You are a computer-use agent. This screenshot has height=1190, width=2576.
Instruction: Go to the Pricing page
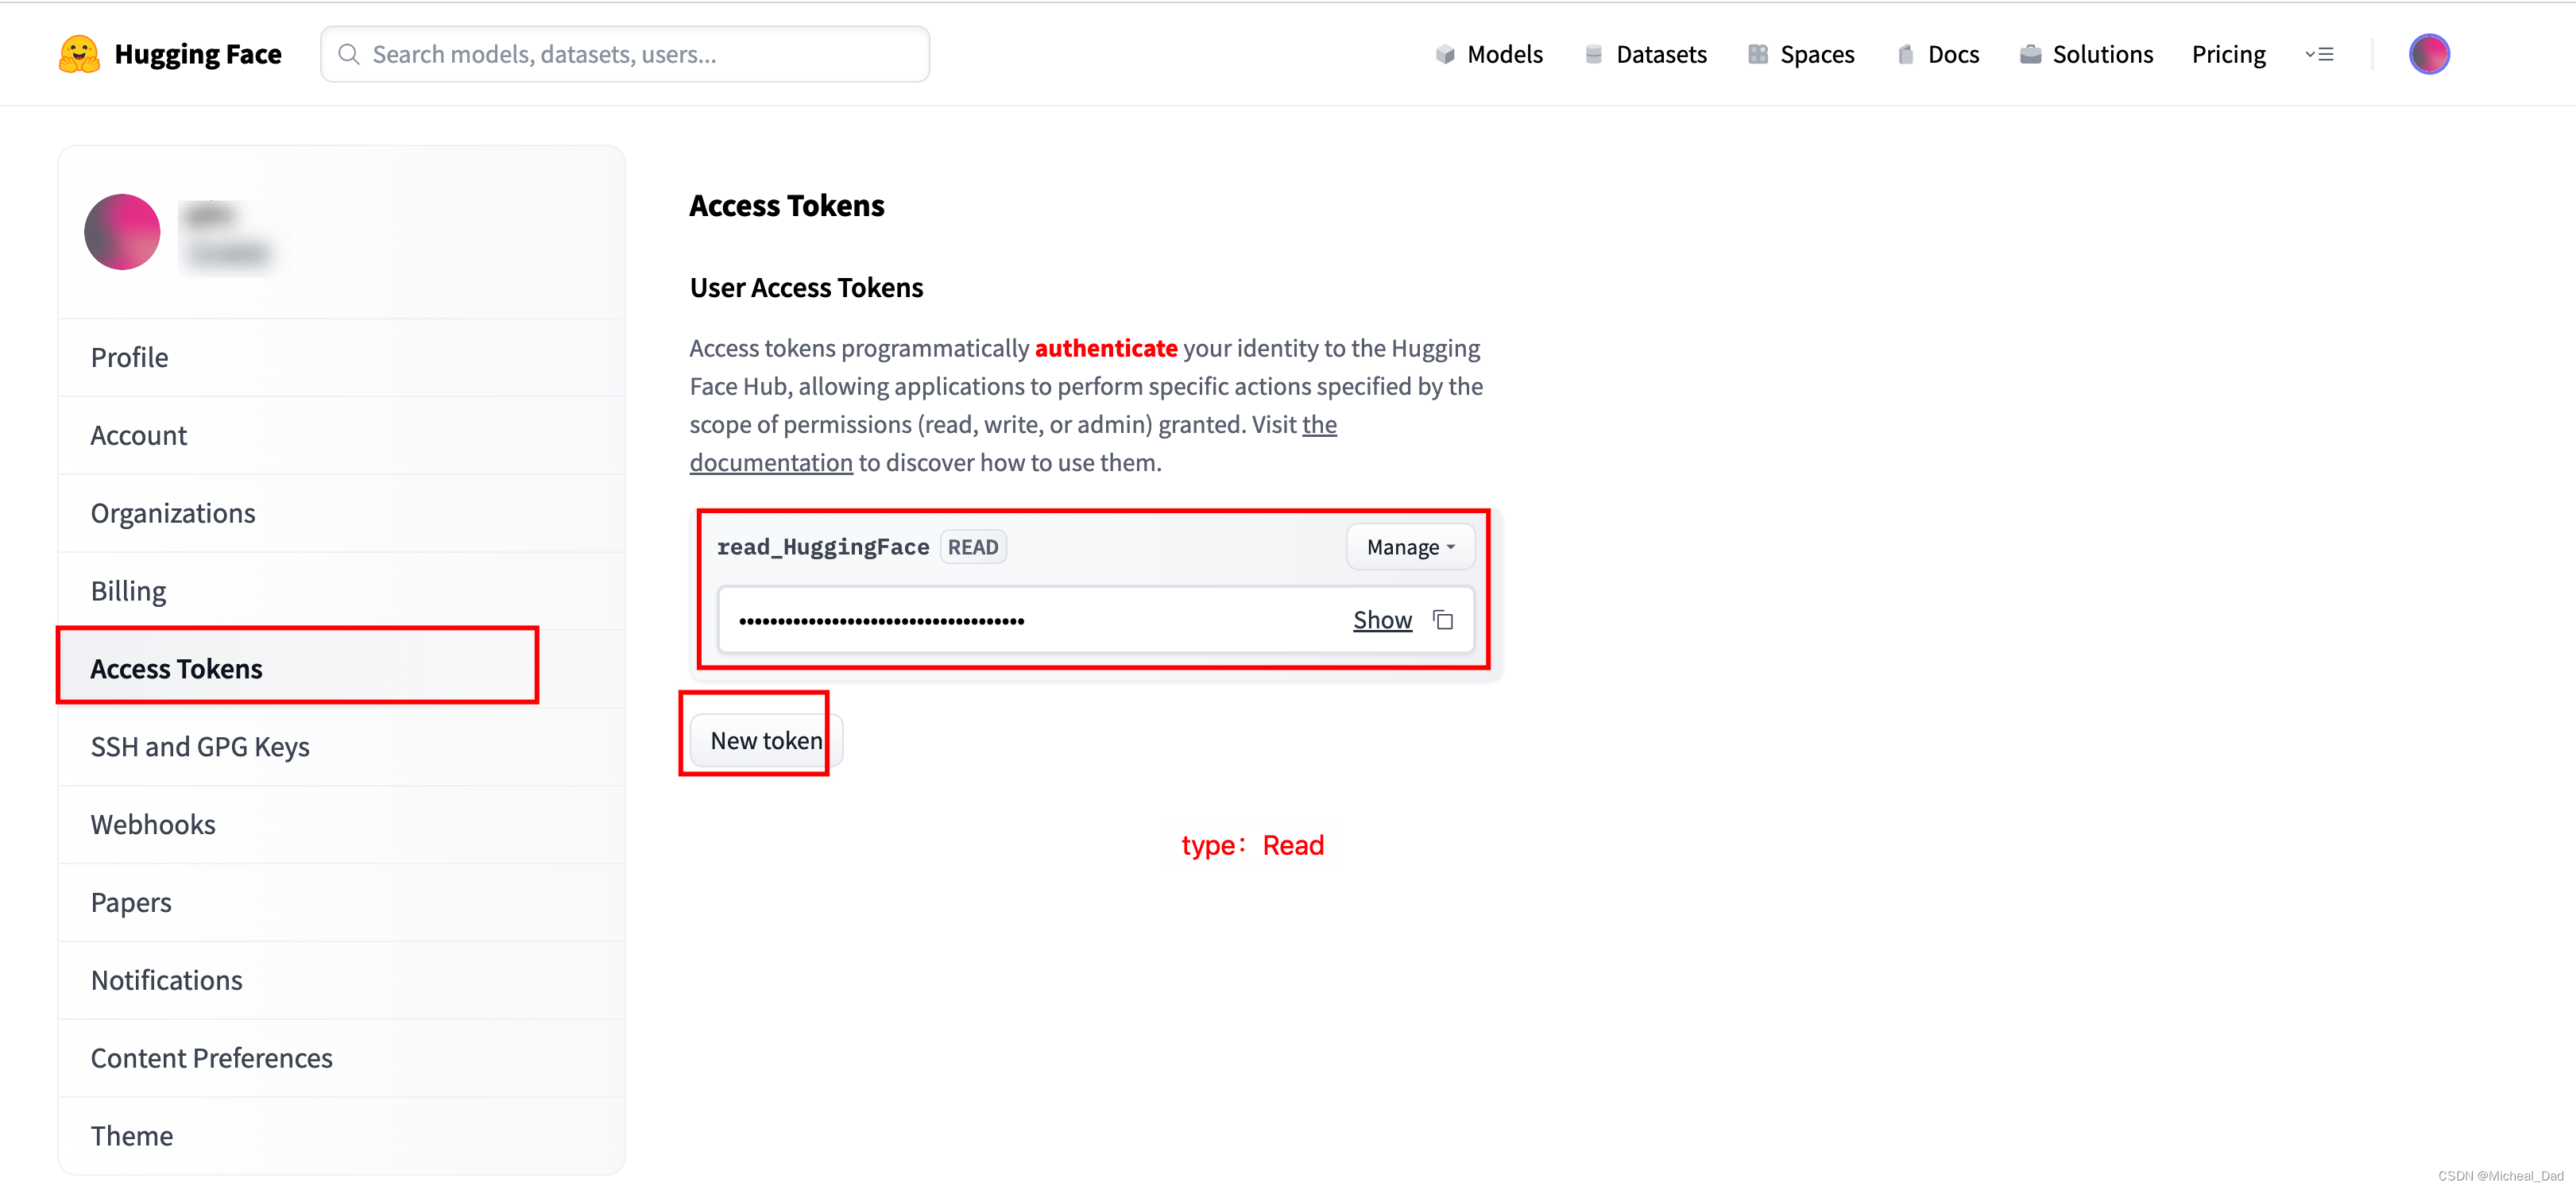(2228, 54)
